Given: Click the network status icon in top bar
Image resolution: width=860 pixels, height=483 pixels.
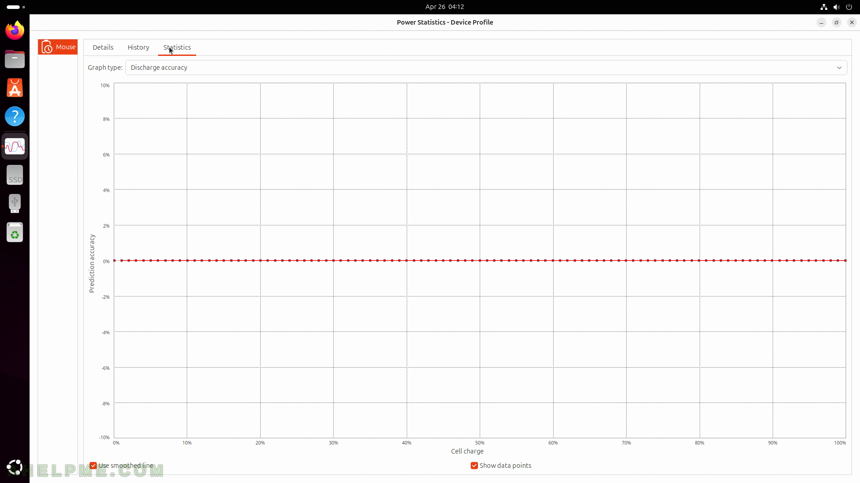Looking at the screenshot, I should (x=823, y=7).
